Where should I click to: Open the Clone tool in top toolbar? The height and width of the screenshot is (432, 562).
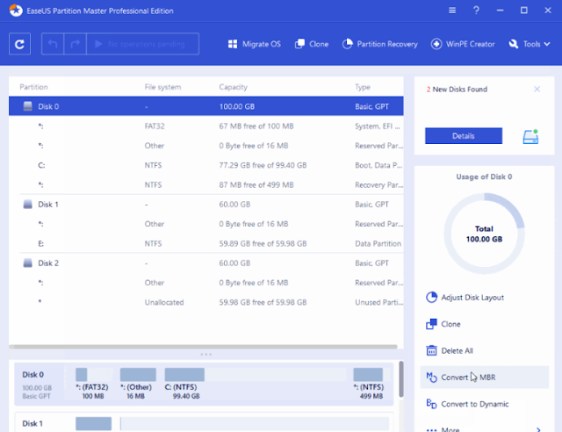coord(312,44)
